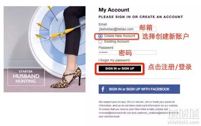Select the Existing Account radio button
This screenshot has width=201, height=126.
pos(100,42)
